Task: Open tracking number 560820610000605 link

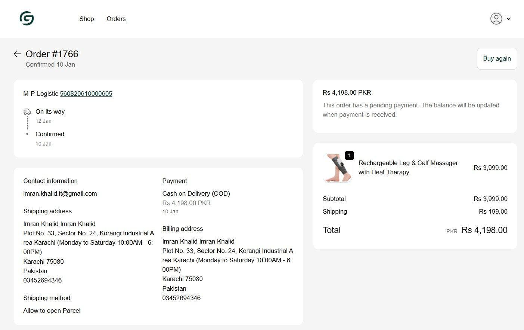Action: click(86, 94)
